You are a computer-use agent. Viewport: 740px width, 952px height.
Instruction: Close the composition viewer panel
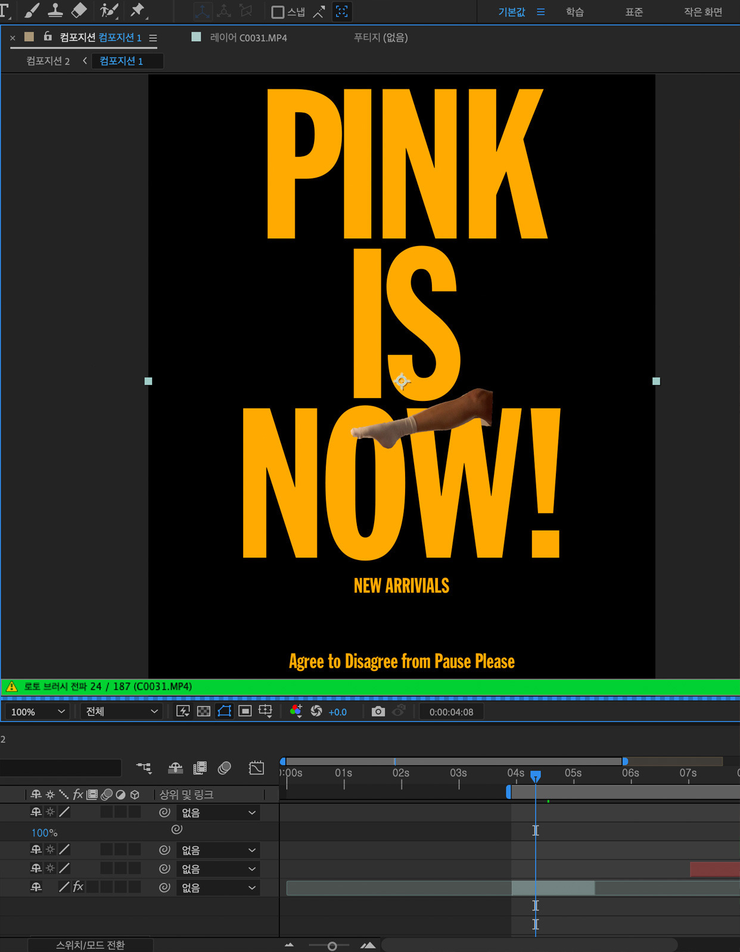[13, 38]
